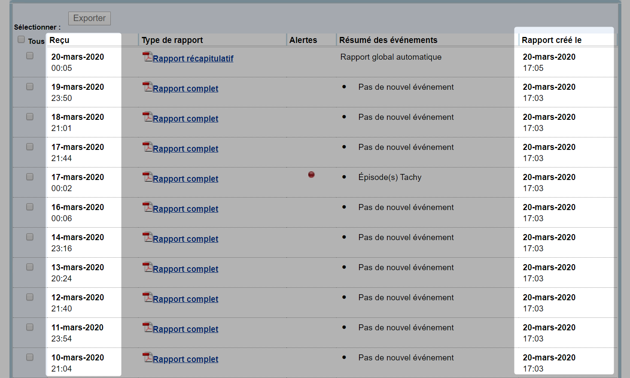
Task: Tick checkbox for 20-mars-2020 00:05 report
Action: pyautogui.click(x=30, y=55)
